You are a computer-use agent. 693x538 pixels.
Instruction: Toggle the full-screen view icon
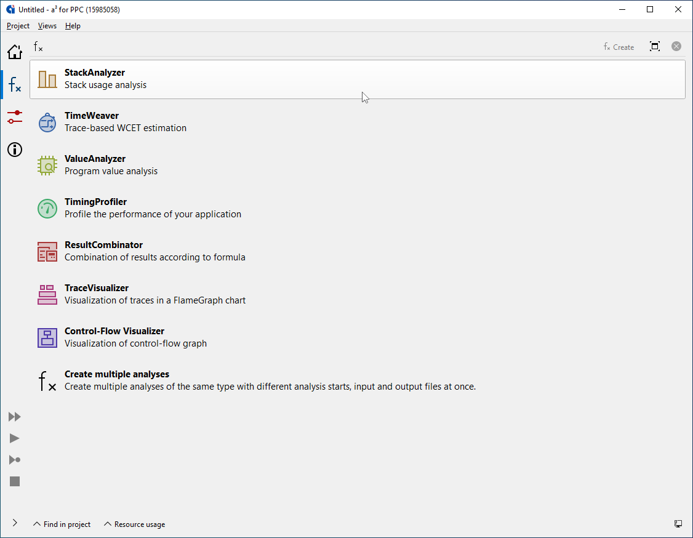click(655, 46)
